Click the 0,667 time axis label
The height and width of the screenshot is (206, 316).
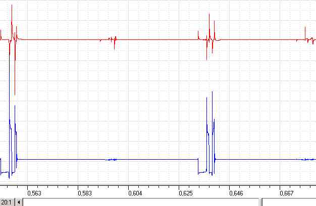pyautogui.click(x=287, y=193)
